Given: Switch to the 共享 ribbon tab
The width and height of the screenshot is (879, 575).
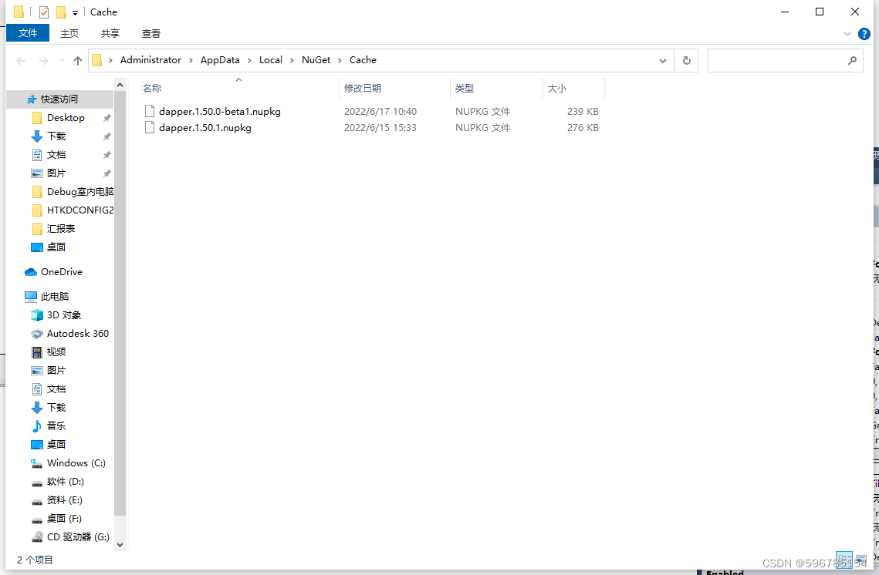Looking at the screenshot, I should click(110, 34).
